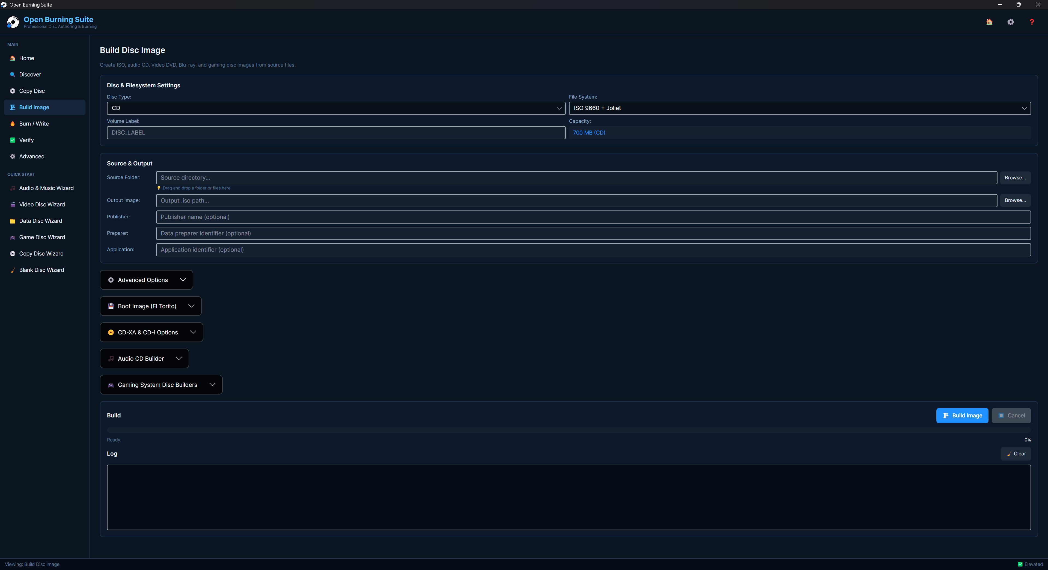Viewport: 1048px width, 570px height.
Task: Click the Build Image sidebar icon
Action: [x=13, y=107]
